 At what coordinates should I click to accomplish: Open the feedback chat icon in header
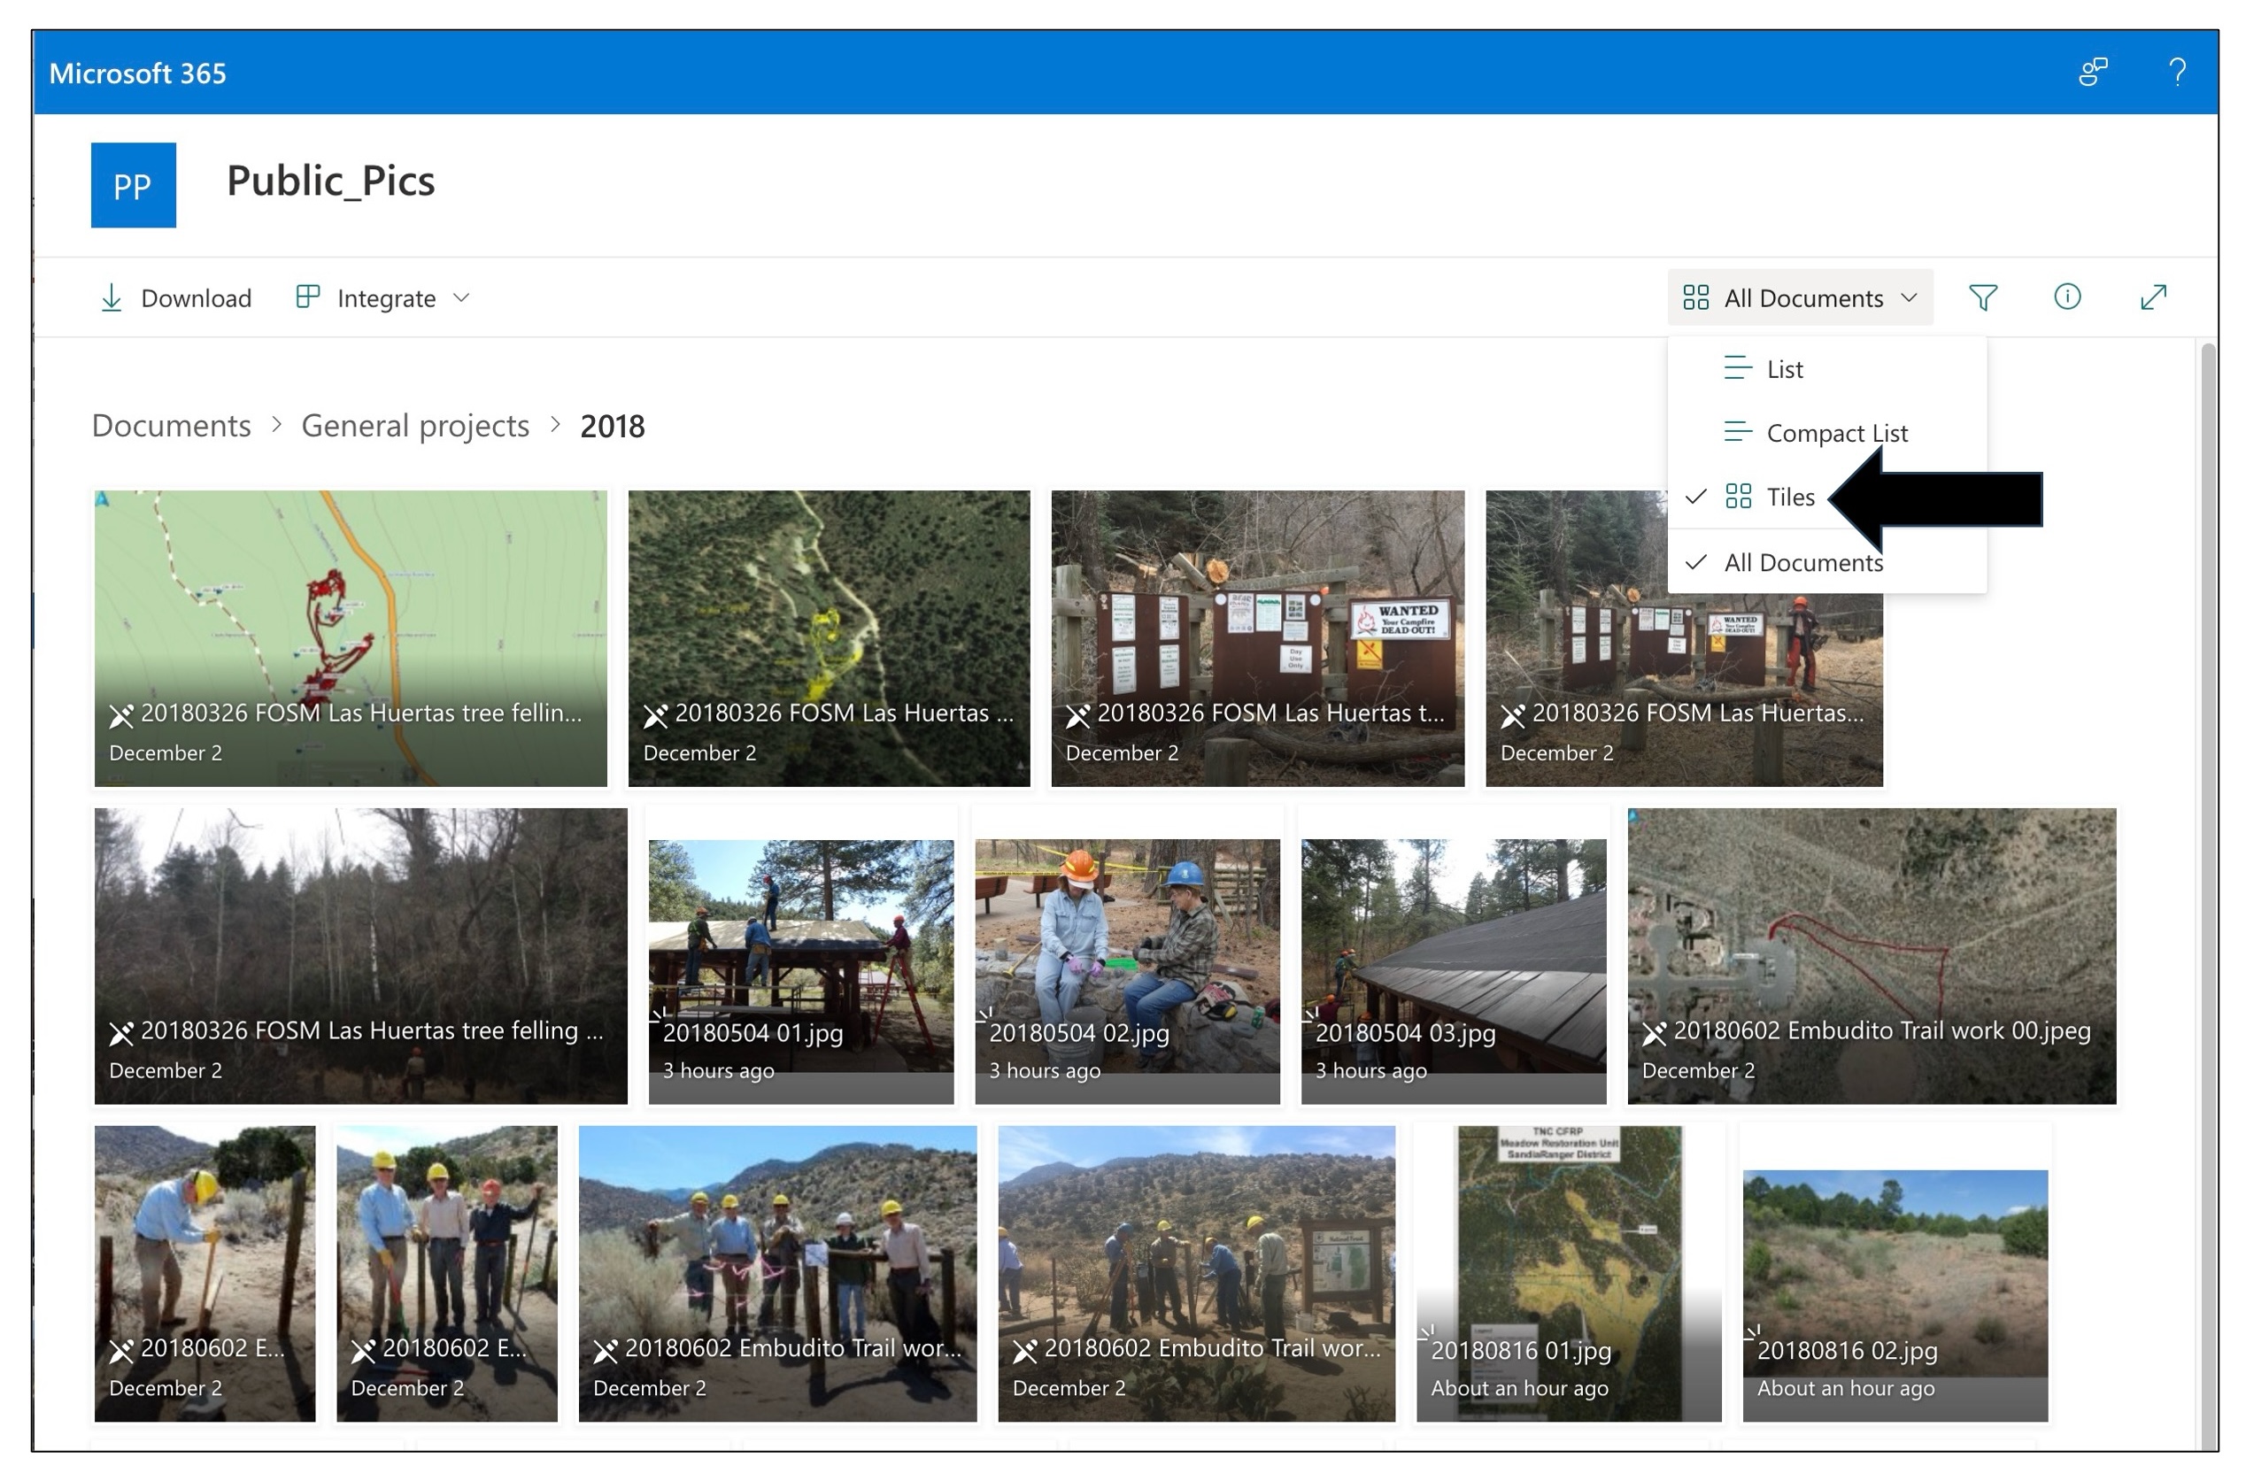point(2092,73)
